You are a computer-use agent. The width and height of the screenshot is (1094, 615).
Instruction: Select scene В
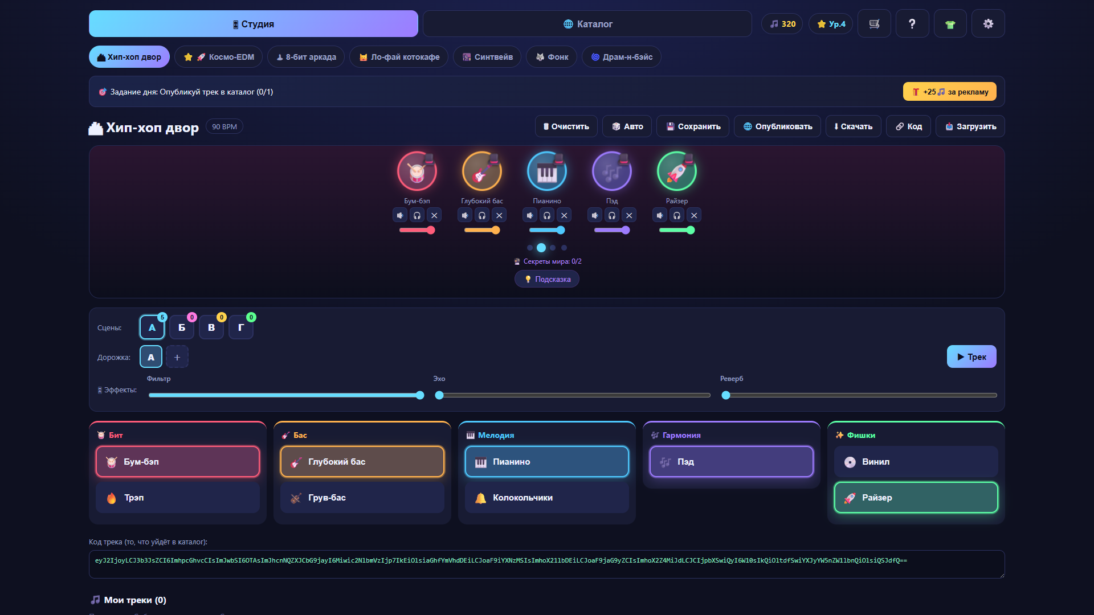211,327
